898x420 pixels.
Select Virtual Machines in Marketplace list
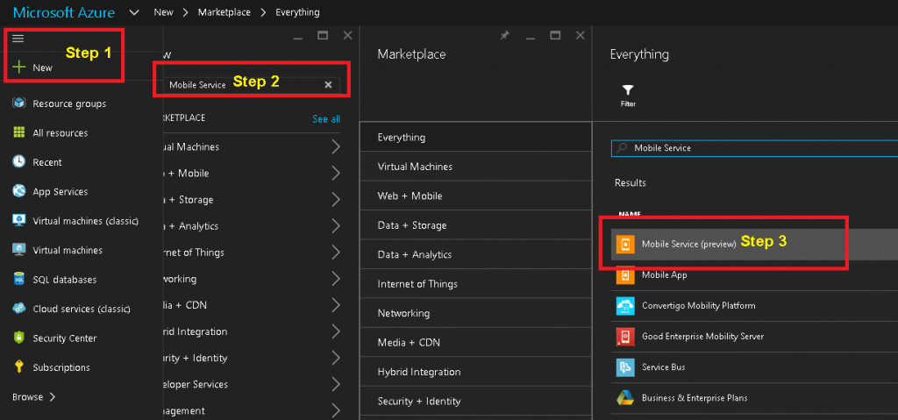(x=475, y=167)
